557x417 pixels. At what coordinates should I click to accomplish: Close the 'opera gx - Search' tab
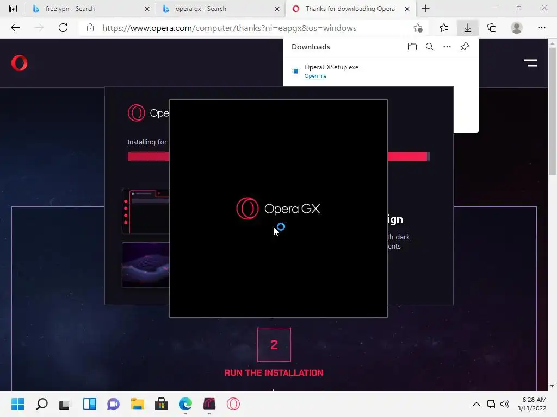[x=277, y=9]
